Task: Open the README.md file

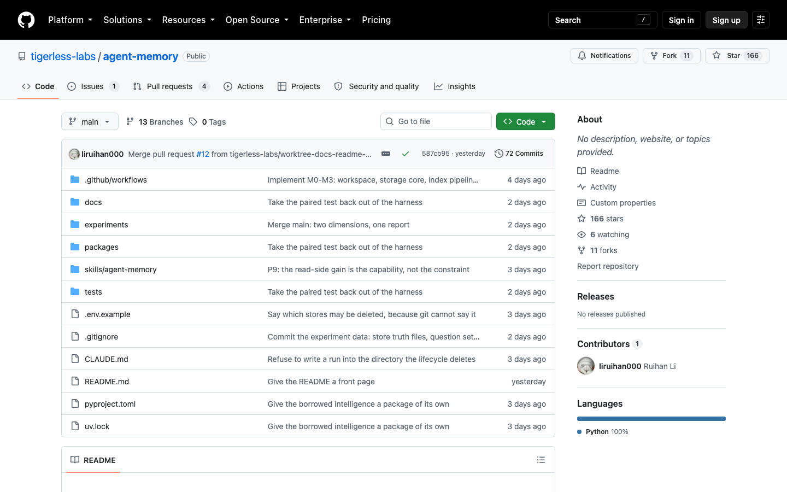Action: pyautogui.click(x=107, y=382)
